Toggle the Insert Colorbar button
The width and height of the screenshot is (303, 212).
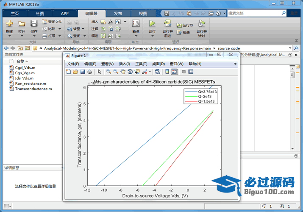(x=167, y=72)
